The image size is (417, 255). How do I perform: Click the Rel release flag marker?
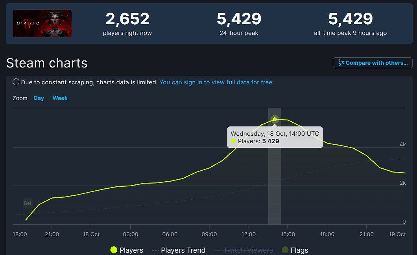pyautogui.click(x=28, y=203)
